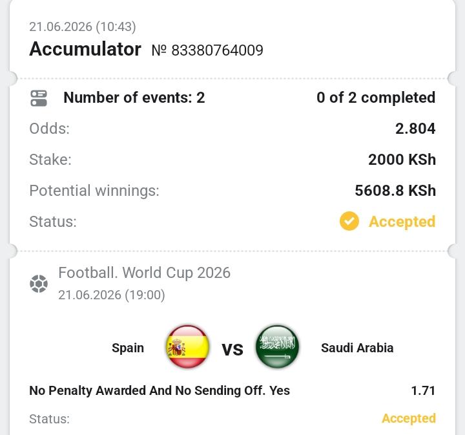This screenshot has width=465, height=435.
Task: Click the Spain team name
Action: (128, 348)
